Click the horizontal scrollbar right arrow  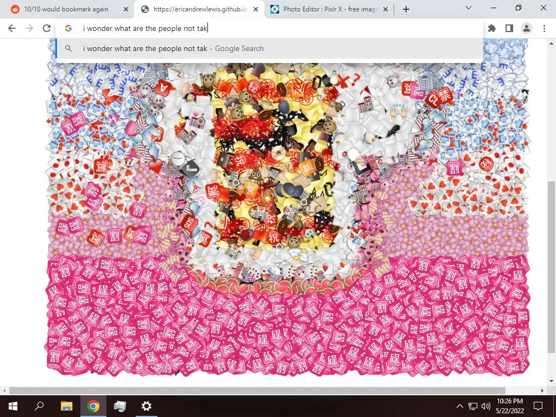point(542,390)
